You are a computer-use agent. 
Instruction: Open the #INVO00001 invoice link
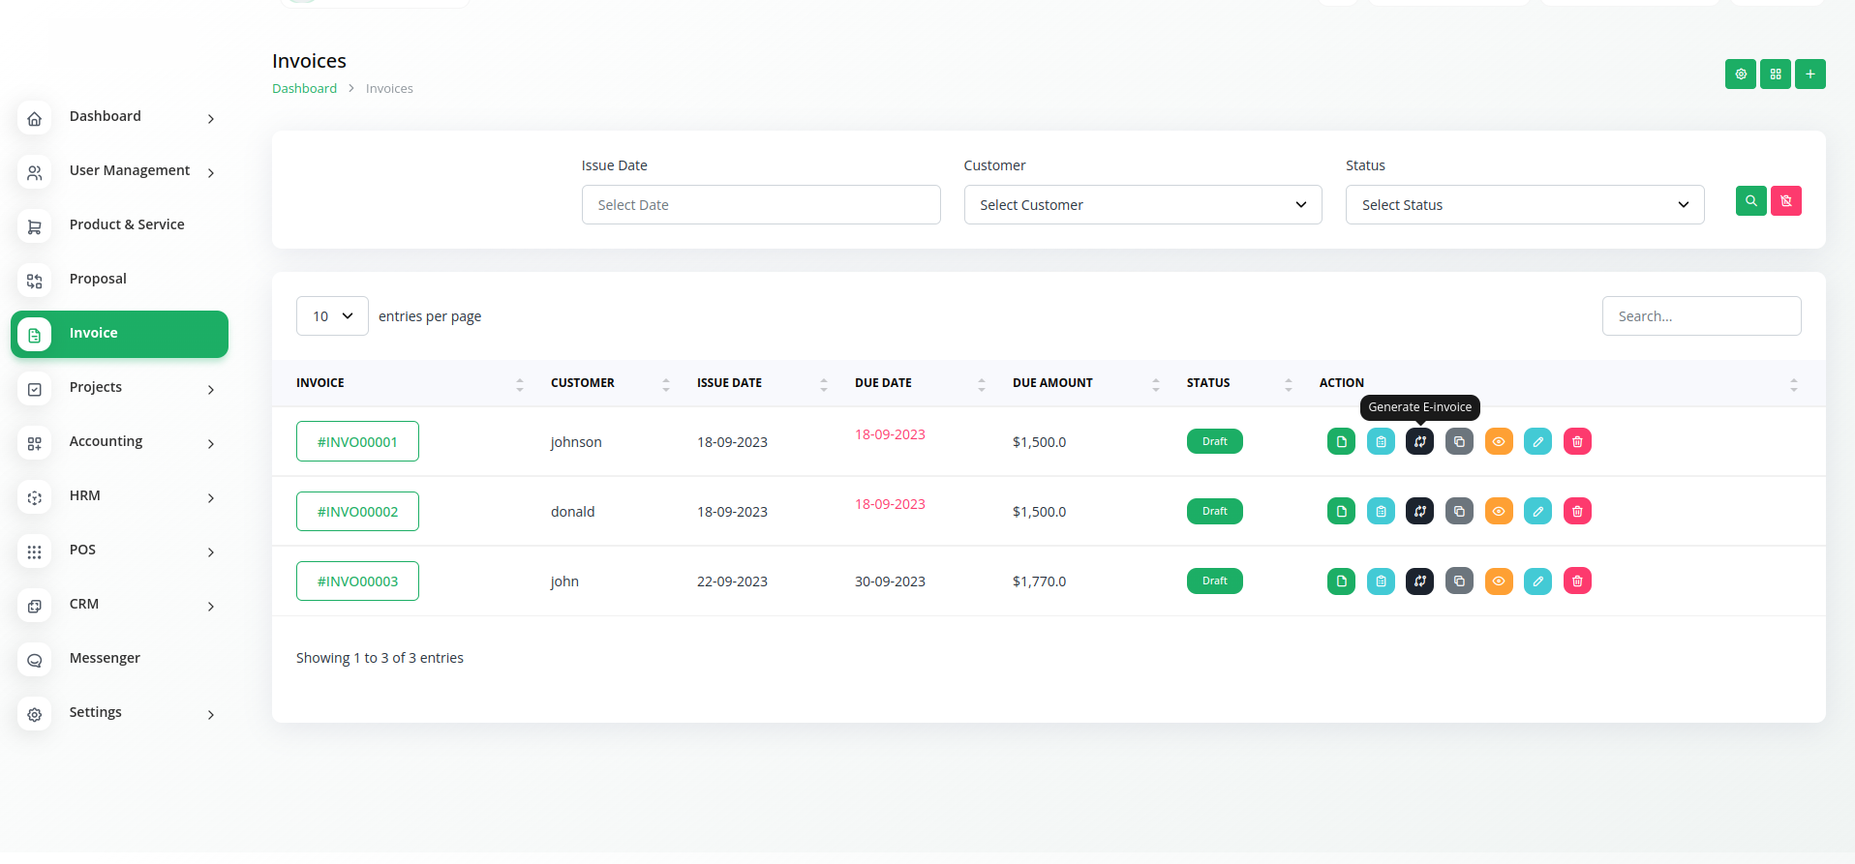(x=357, y=442)
